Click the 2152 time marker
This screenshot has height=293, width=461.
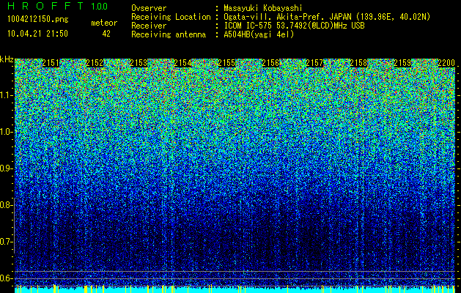click(x=95, y=63)
